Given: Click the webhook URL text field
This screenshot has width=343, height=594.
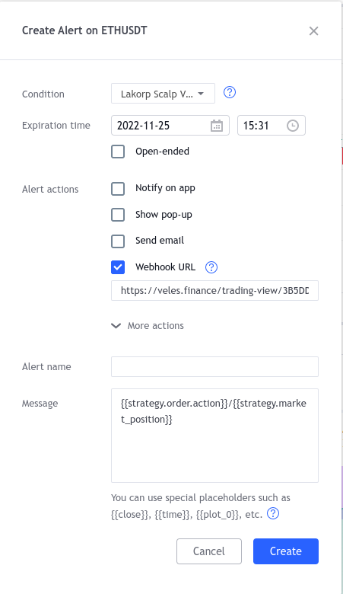Looking at the screenshot, I should 214,291.
